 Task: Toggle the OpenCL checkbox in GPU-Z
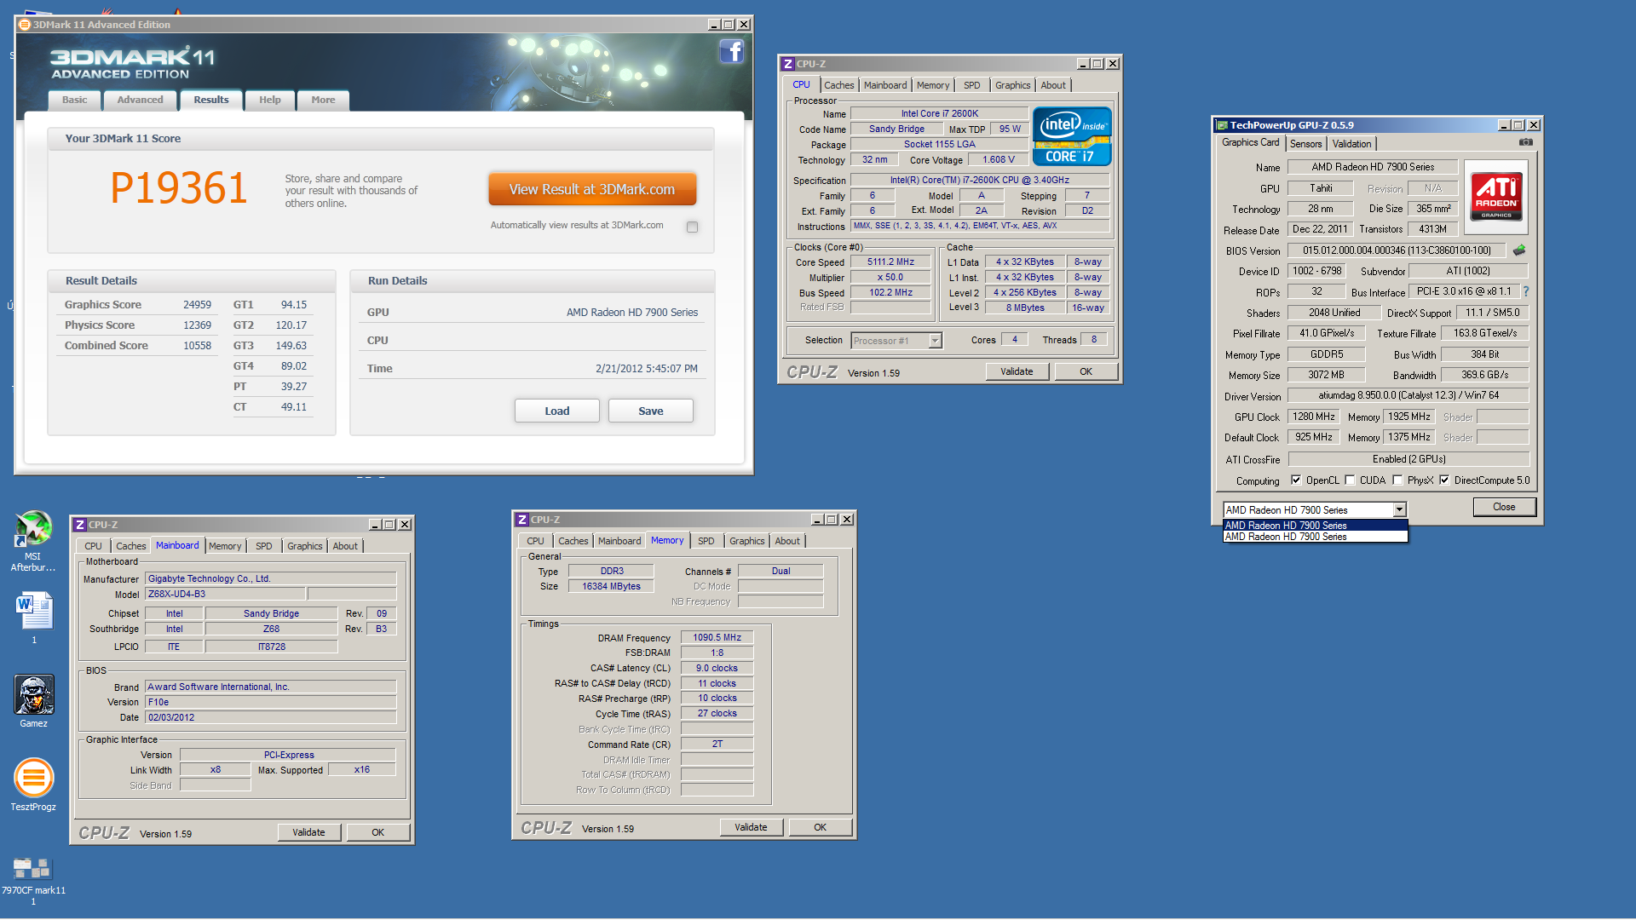pos(1296,480)
